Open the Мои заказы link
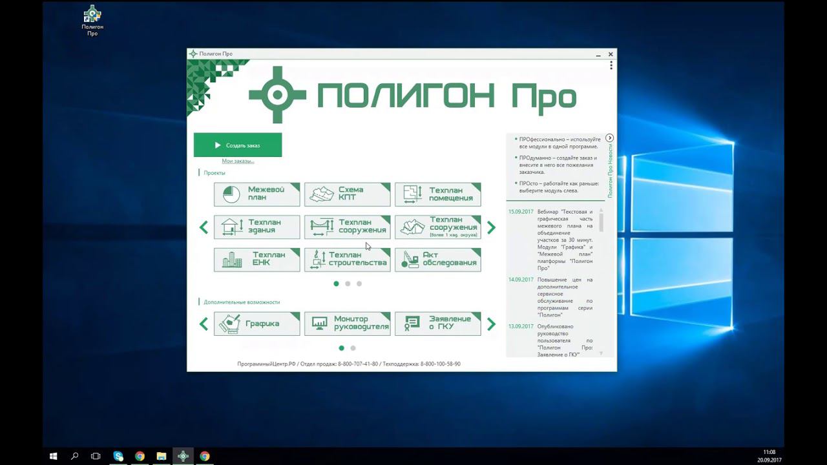The image size is (827, 465). [x=238, y=161]
